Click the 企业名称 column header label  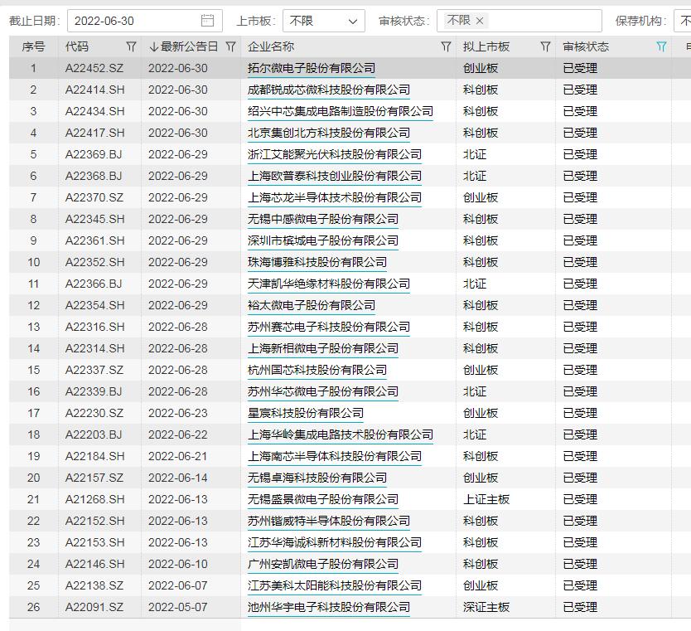[271, 46]
